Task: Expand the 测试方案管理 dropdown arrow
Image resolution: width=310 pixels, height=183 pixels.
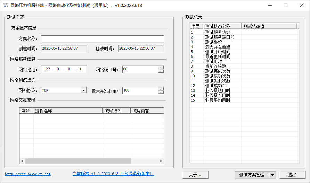Action: pyautogui.click(x=272, y=175)
